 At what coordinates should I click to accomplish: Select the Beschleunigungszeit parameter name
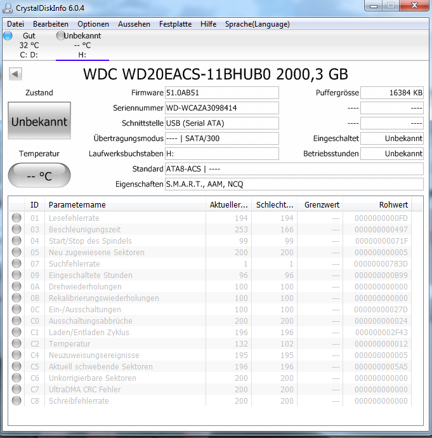tap(84, 229)
